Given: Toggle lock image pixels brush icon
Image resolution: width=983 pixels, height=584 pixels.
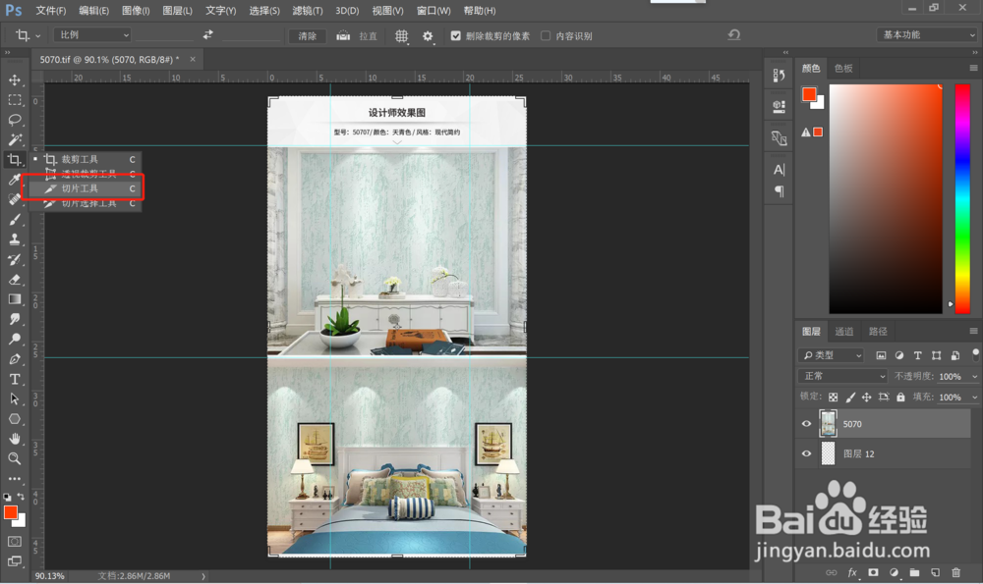Looking at the screenshot, I should tap(850, 397).
